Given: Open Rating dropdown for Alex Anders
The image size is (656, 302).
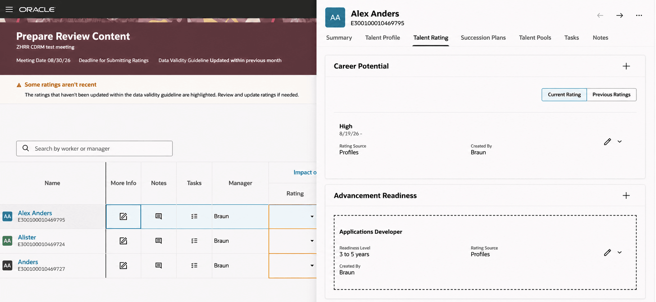Looking at the screenshot, I should [x=312, y=217].
